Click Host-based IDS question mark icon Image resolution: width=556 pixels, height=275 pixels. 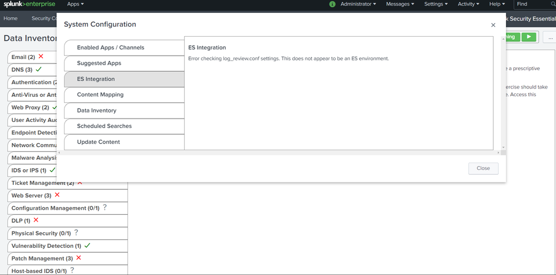point(72,271)
